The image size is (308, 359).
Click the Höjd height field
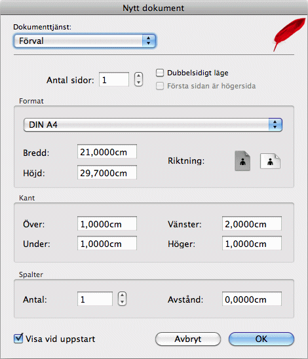pos(107,172)
